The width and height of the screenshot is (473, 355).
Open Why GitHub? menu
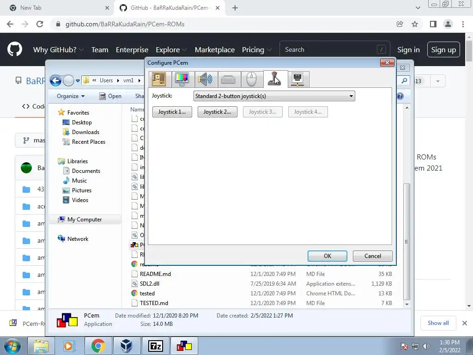[x=58, y=49]
